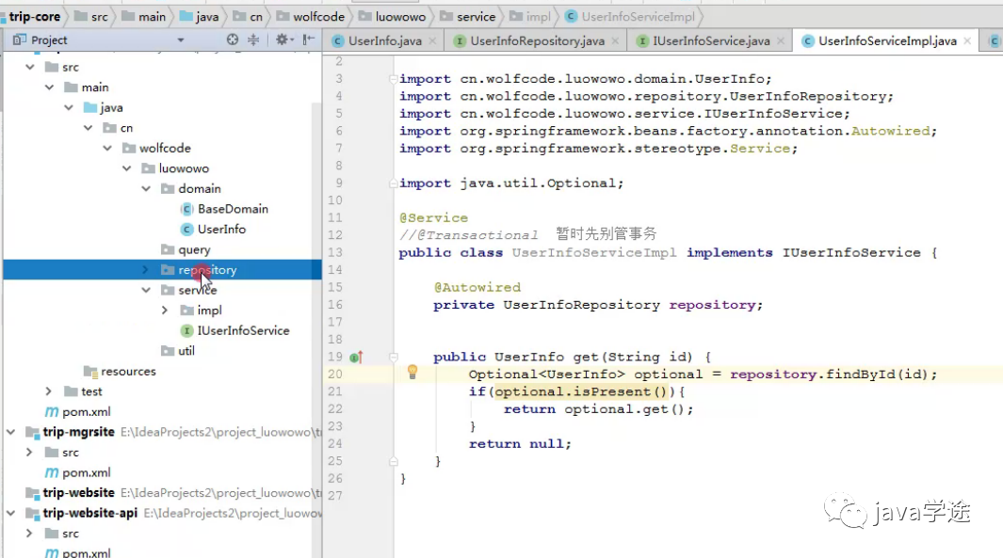Expand the impl folder in tree
Viewport: 1003px width, 558px height.
click(x=165, y=311)
